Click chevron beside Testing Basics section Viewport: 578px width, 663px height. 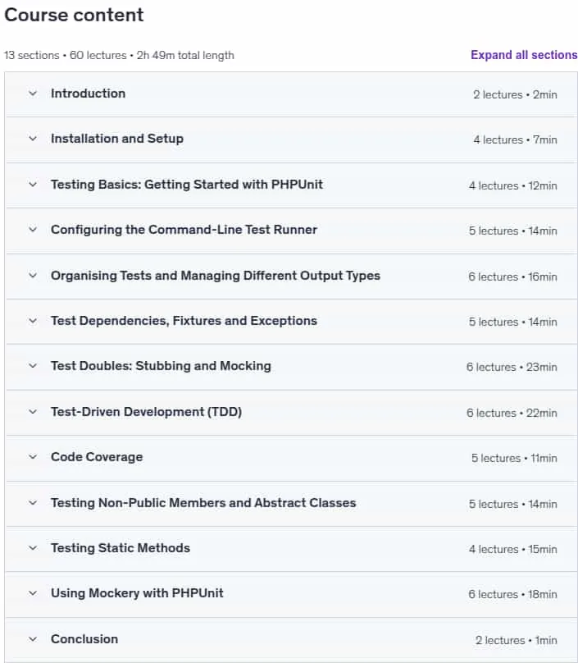(x=33, y=185)
